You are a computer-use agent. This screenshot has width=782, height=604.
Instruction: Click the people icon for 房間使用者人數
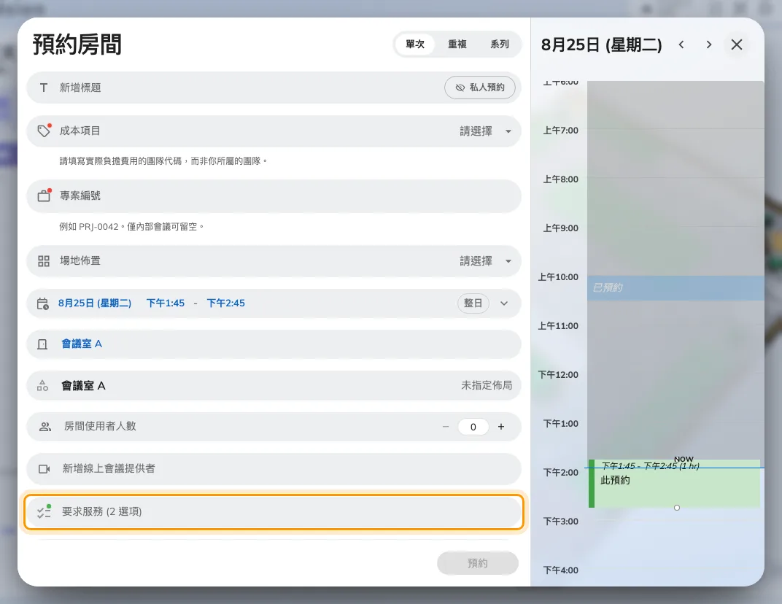point(45,427)
